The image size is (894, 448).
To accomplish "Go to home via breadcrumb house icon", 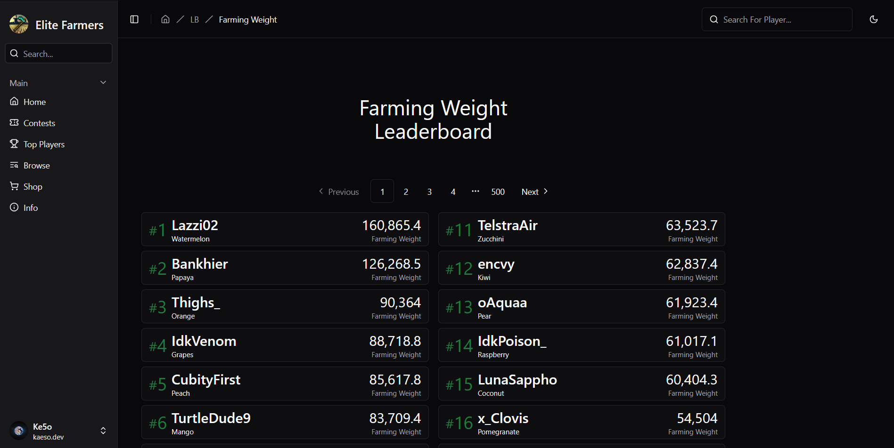I will pos(165,19).
